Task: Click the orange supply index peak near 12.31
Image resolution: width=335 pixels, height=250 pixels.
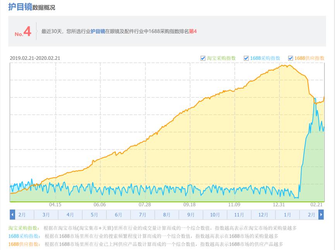Action: [x=286, y=65]
